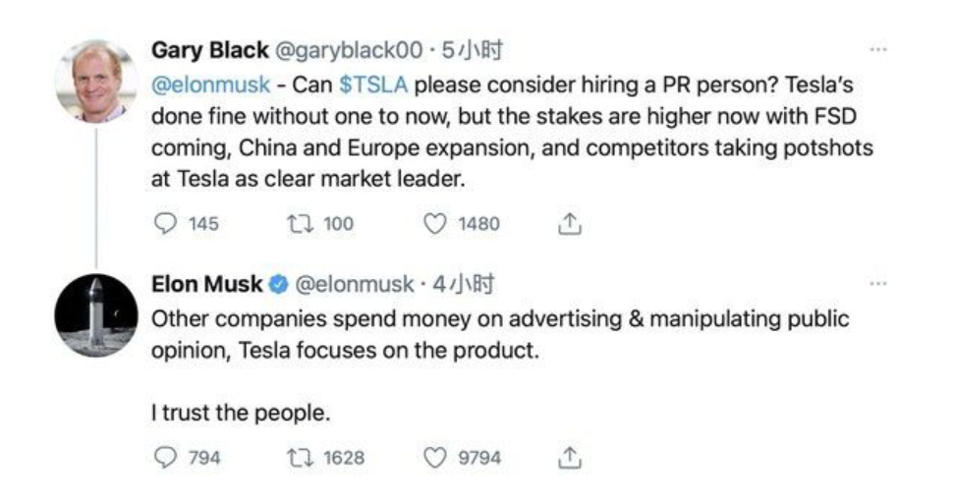This screenshot has height=504, width=955.
Task: Click Elon Musk's verified badge
Action: coord(278,285)
